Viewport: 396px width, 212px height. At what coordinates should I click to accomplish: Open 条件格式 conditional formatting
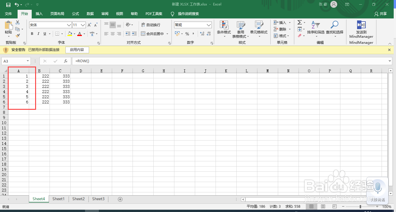(224, 29)
